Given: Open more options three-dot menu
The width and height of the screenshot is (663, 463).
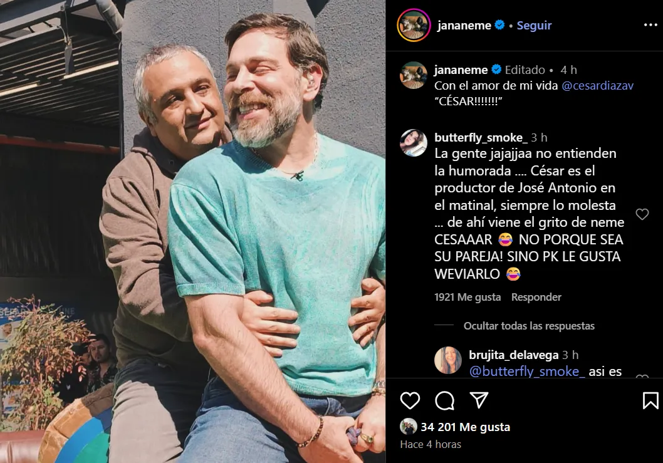Looking at the screenshot, I should 650,25.
